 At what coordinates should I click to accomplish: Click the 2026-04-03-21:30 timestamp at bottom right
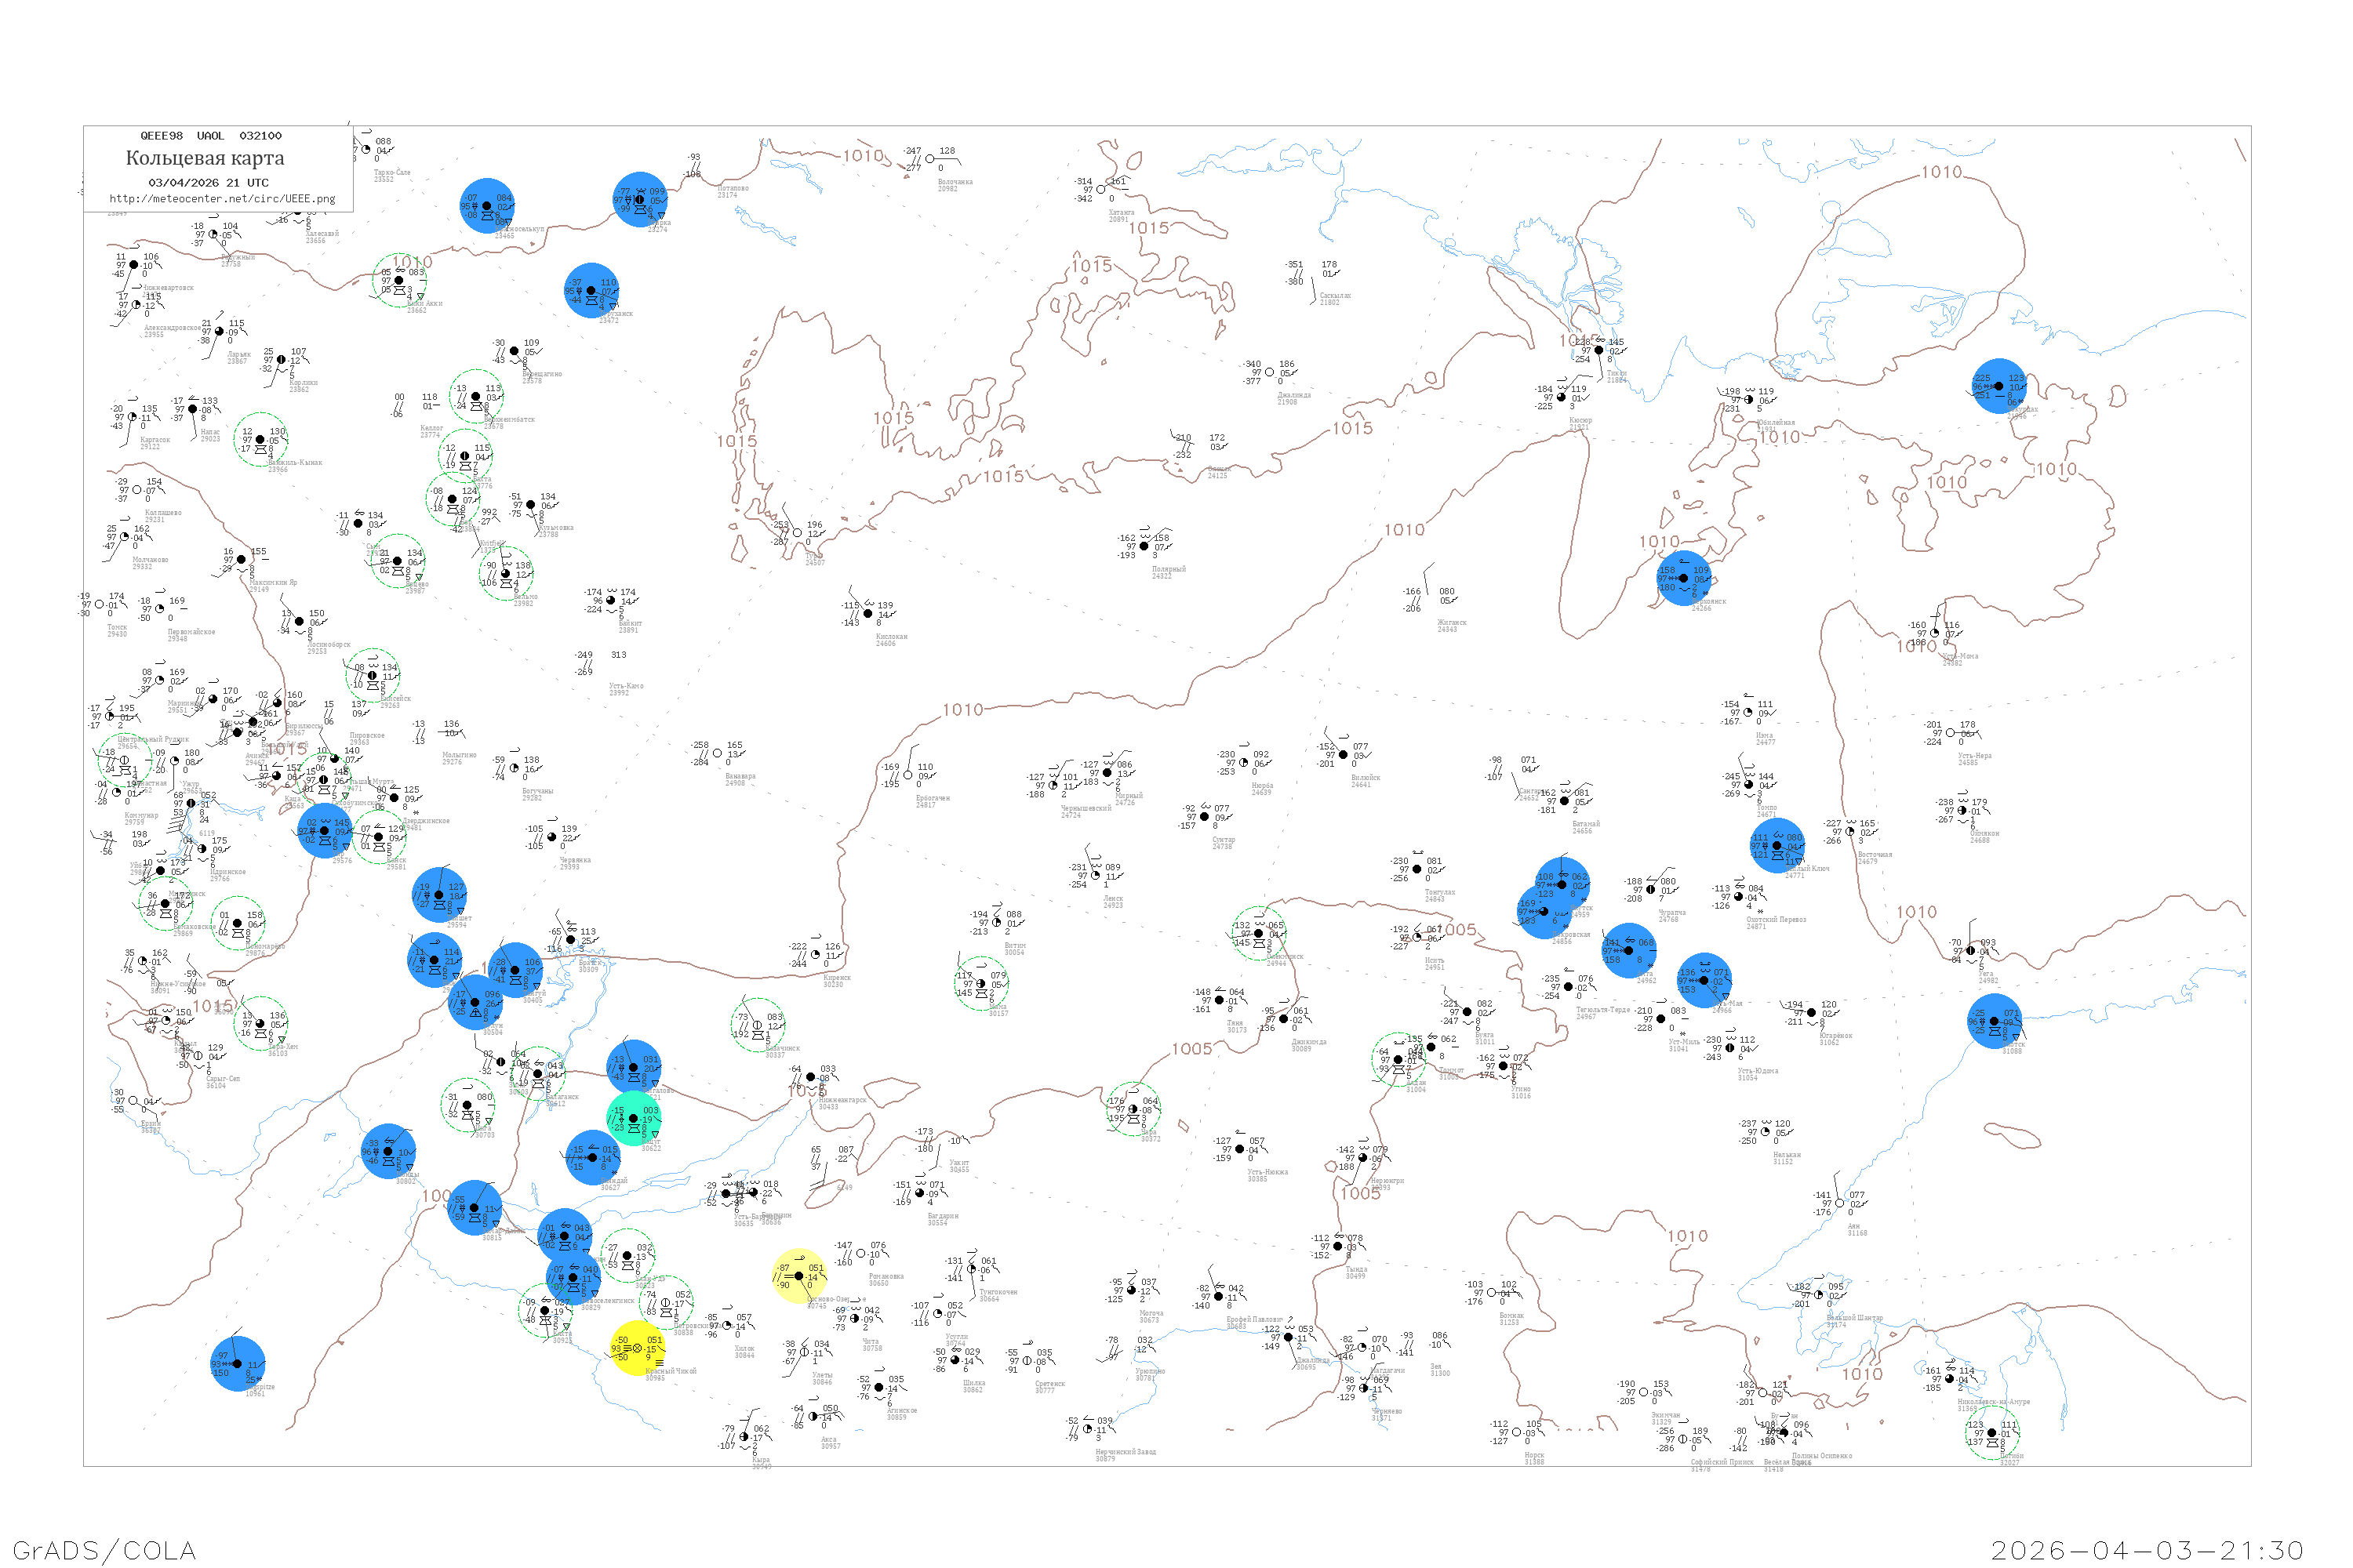(x=2147, y=1550)
